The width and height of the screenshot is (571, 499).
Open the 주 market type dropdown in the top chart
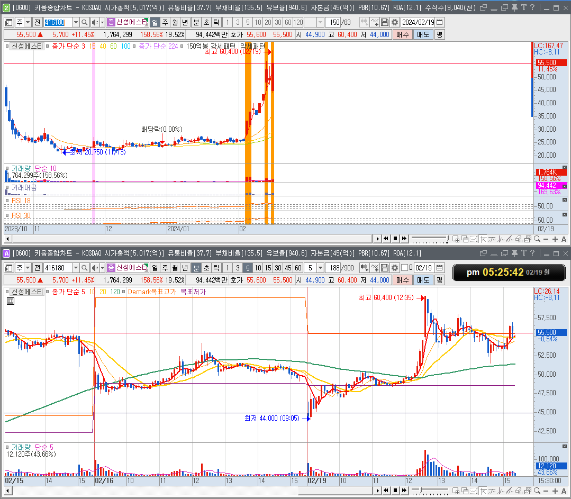28,23
